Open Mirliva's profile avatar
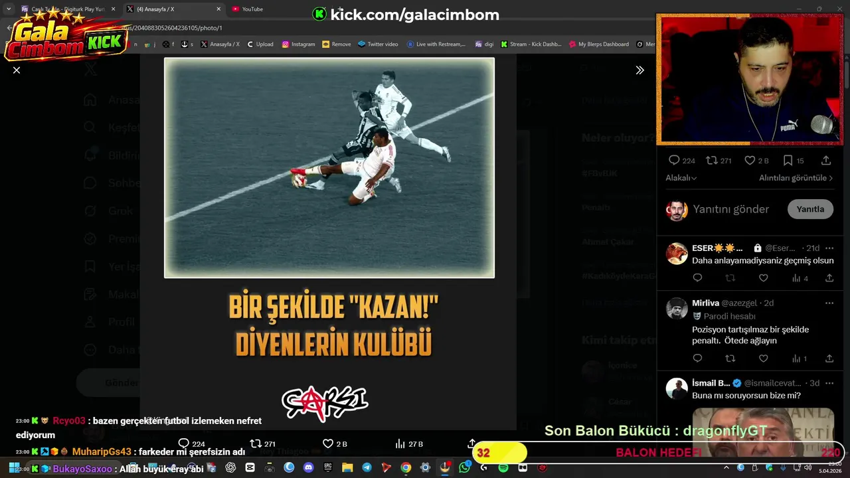This screenshot has height=478, width=850. pos(677,309)
